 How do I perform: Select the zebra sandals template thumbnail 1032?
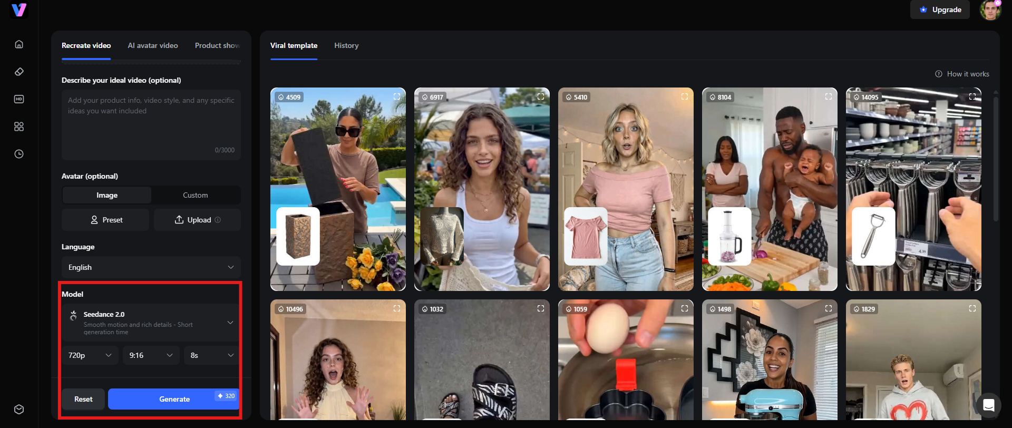coord(482,360)
